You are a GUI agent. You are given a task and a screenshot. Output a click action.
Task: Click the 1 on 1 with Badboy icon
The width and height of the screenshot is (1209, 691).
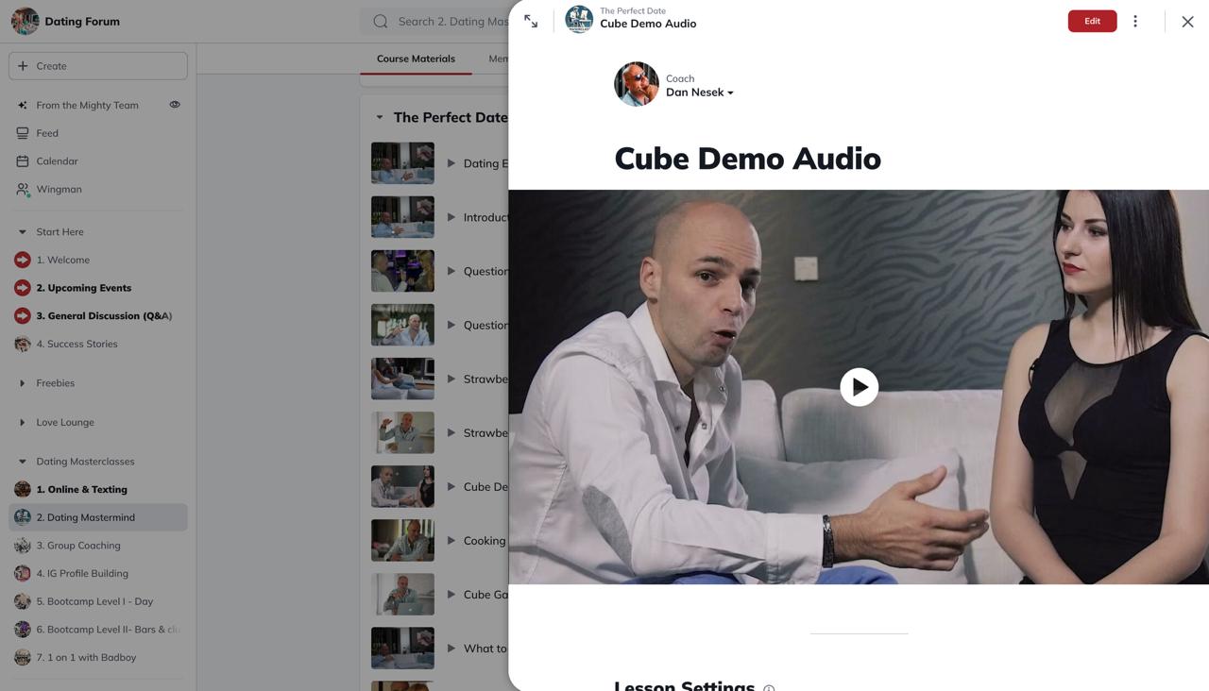pyautogui.click(x=23, y=657)
